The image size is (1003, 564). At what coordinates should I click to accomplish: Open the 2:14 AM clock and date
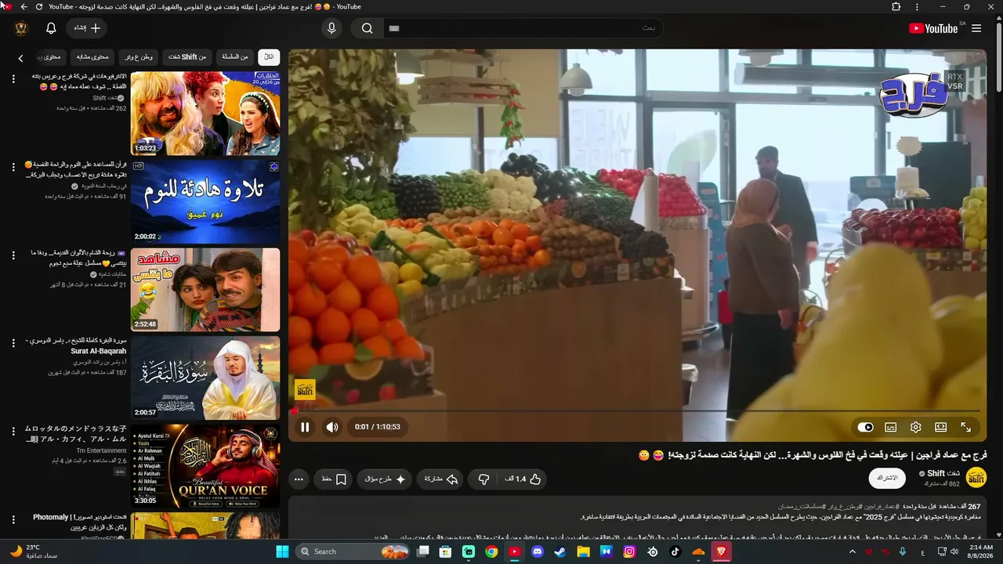[x=982, y=551]
